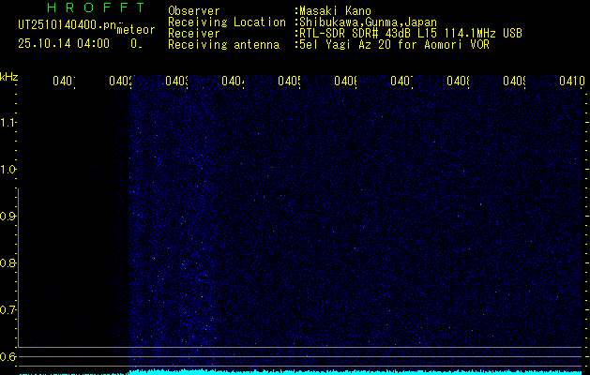Select the 0409 time marker

(514, 81)
